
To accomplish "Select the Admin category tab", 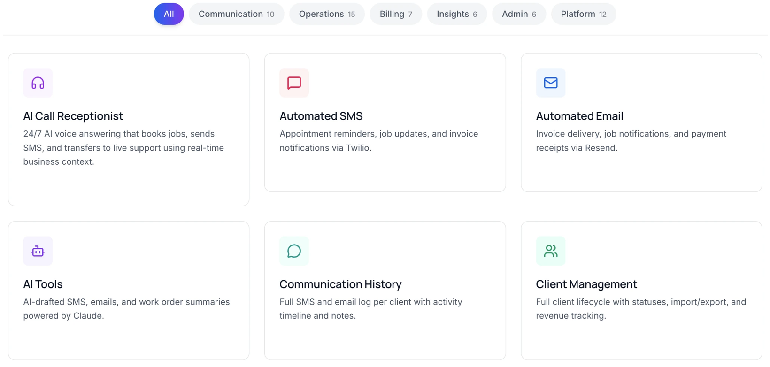I will pyautogui.click(x=519, y=14).
